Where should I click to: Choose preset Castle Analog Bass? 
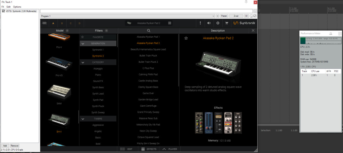[148, 81]
